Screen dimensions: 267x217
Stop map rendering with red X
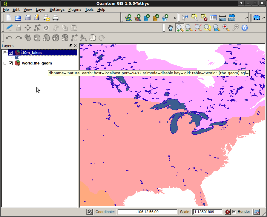(228, 212)
